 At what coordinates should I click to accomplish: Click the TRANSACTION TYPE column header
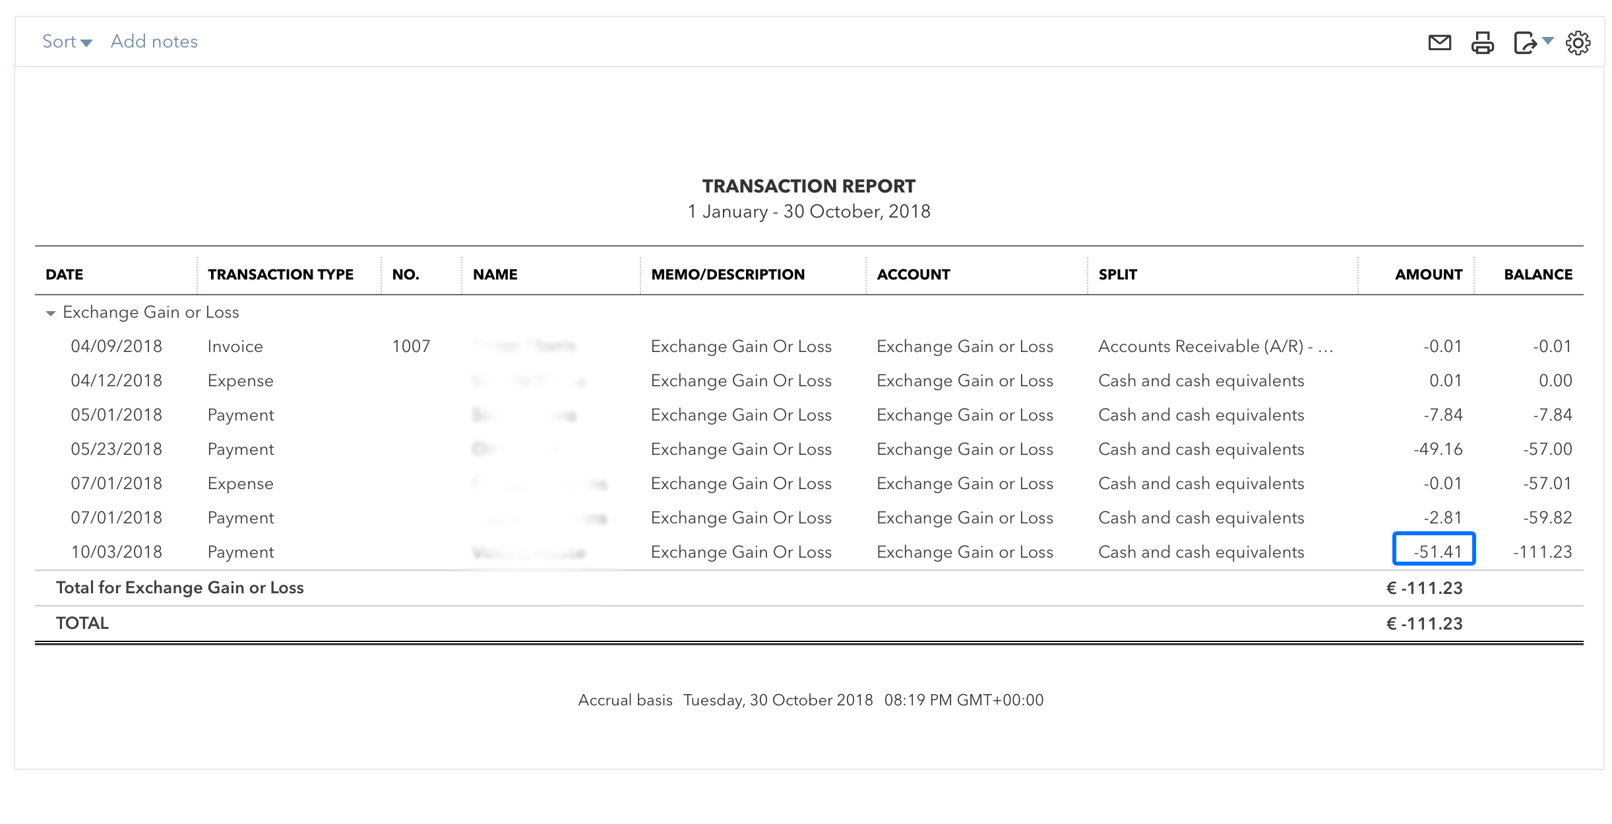(x=280, y=274)
